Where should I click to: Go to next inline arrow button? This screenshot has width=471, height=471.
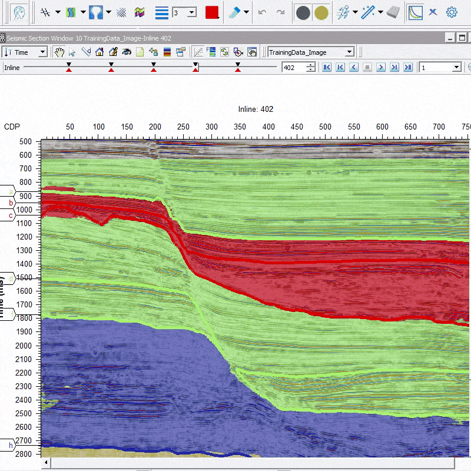pos(381,67)
